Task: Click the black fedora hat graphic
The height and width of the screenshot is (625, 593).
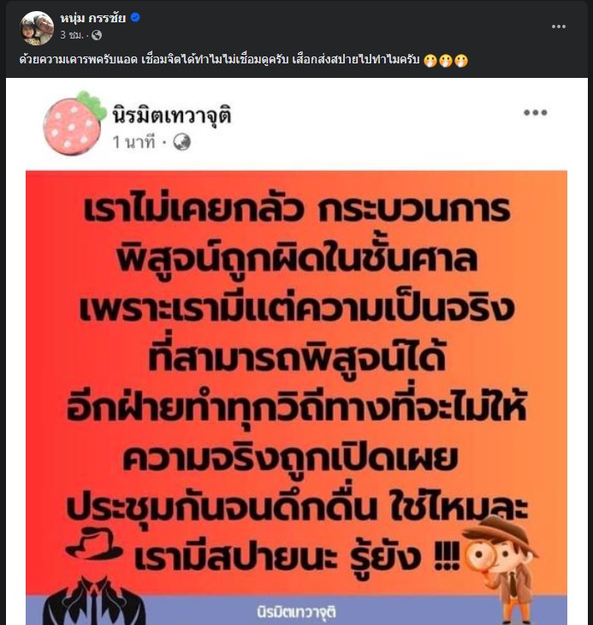Action: [94, 544]
